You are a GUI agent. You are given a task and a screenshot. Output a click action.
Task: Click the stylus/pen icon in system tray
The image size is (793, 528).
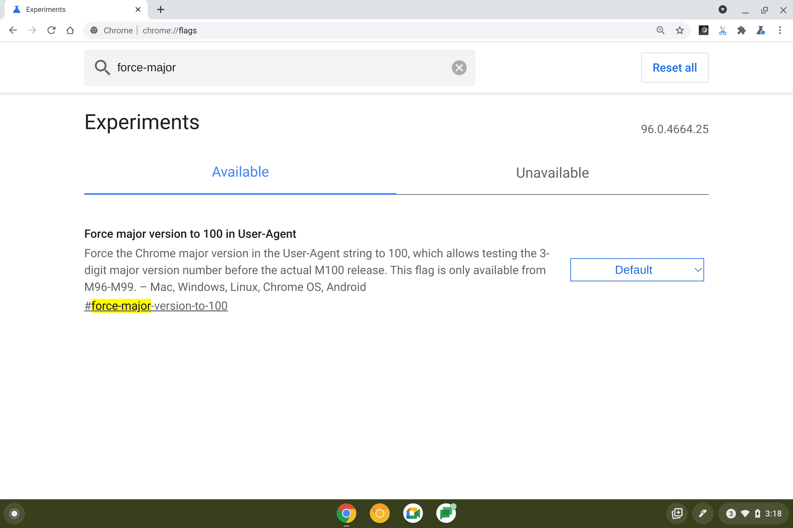tap(703, 513)
